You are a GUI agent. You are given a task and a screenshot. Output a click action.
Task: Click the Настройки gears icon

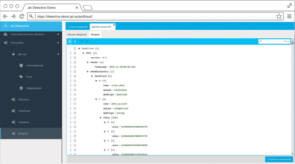(x=6, y=43)
